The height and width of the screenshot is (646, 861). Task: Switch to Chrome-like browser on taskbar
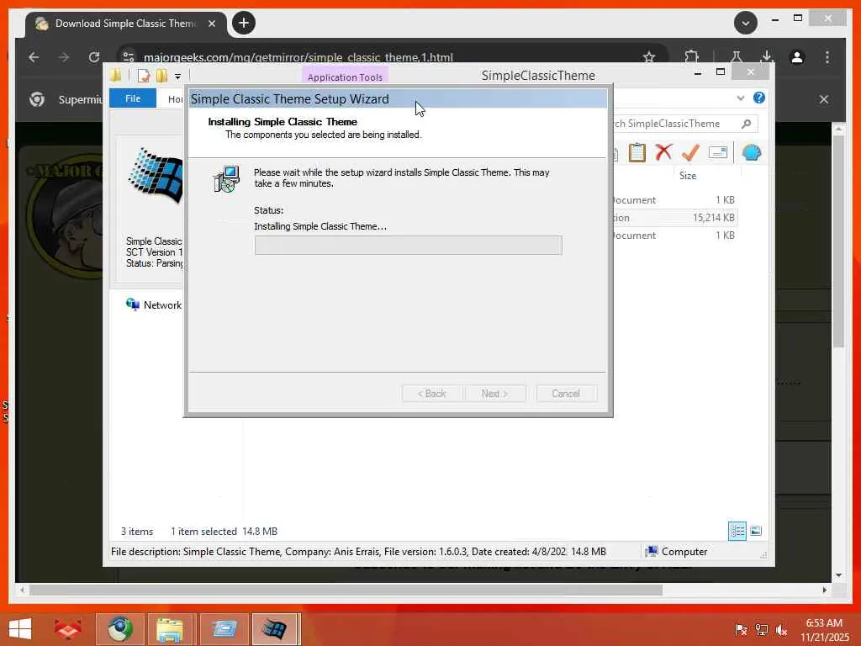click(119, 629)
